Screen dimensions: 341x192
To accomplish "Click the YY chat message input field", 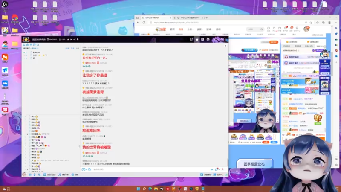I will (150, 169).
